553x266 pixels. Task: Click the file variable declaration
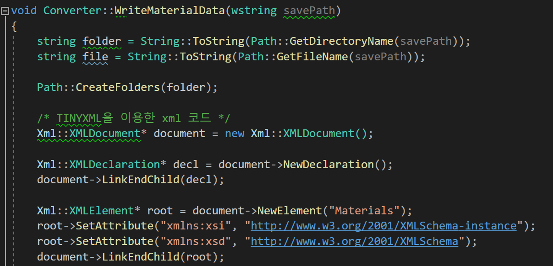point(95,57)
